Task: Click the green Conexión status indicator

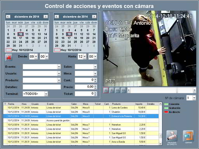Action: (166, 104)
